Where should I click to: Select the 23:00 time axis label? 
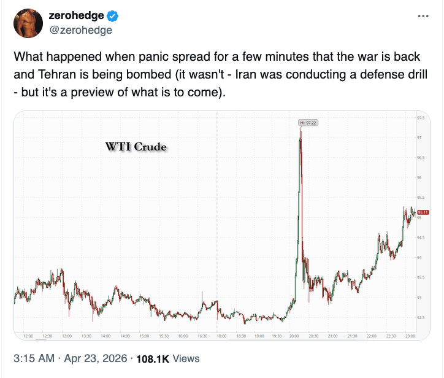pyautogui.click(x=410, y=336)
